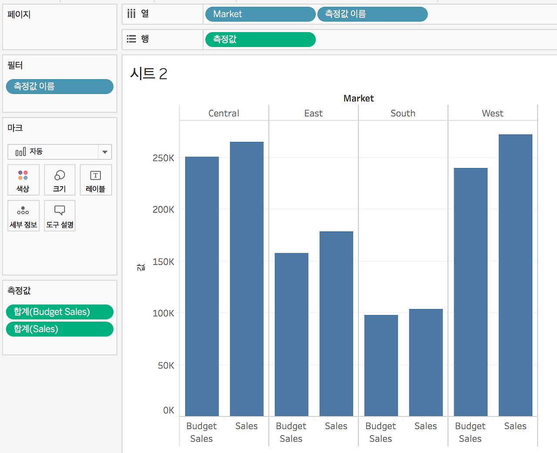Click the columns shelf icon next to 열
The width and height of the screenshot is (557, 453).
pos(131,14)
